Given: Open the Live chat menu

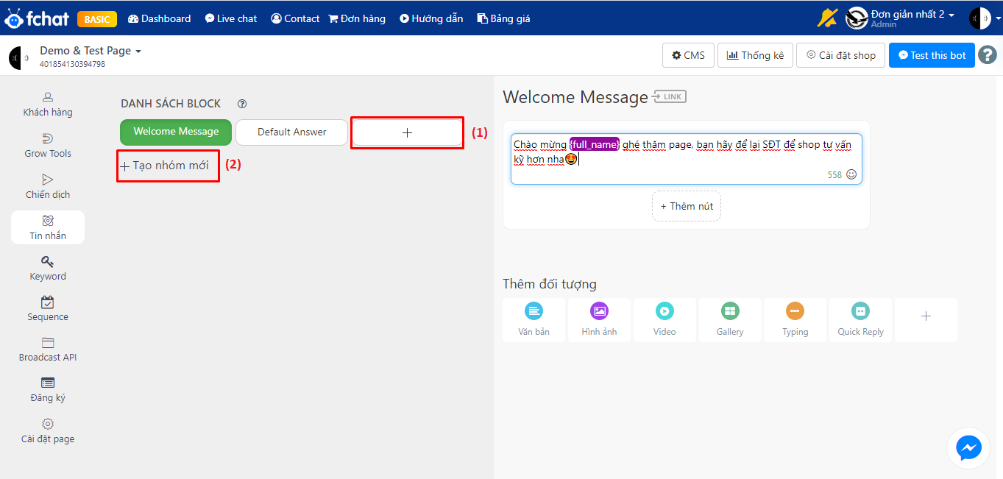Looking at the screenshot, I should 231,18.
